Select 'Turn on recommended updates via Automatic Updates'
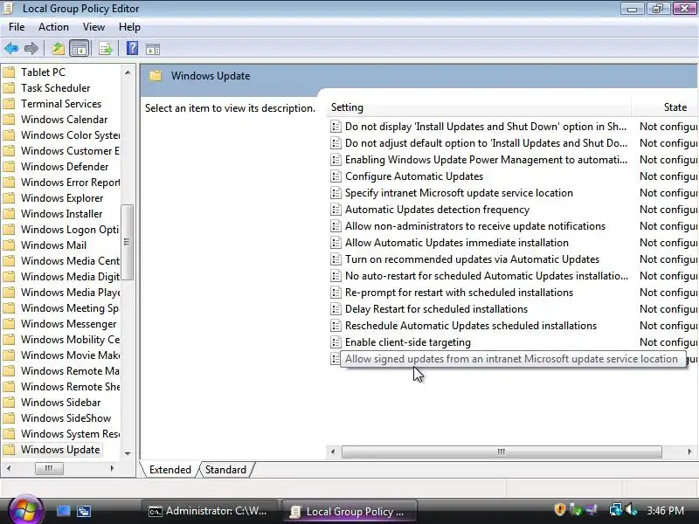This screenshot has width=699, height=524. [x=472, y=259]
